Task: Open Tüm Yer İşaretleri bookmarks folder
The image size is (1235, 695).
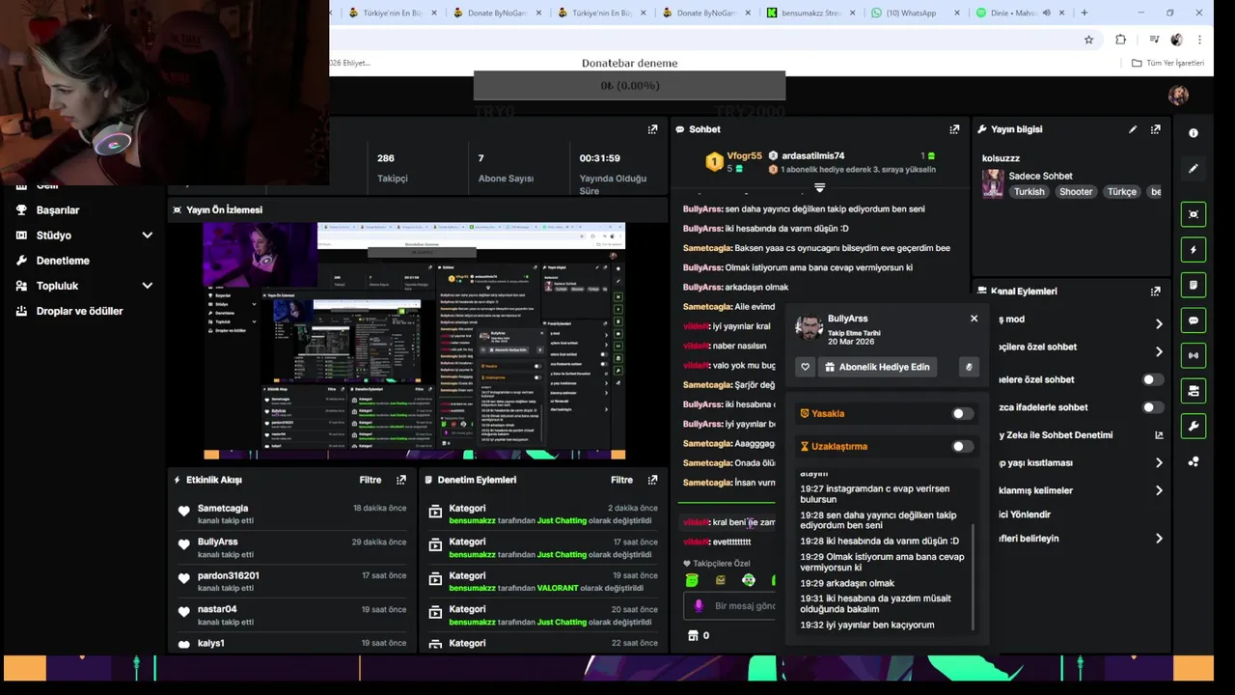Action: (1167, 63)
